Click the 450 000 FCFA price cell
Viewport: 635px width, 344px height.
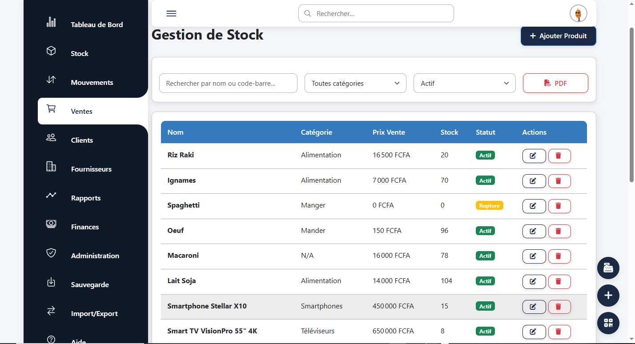click(393, 306)
